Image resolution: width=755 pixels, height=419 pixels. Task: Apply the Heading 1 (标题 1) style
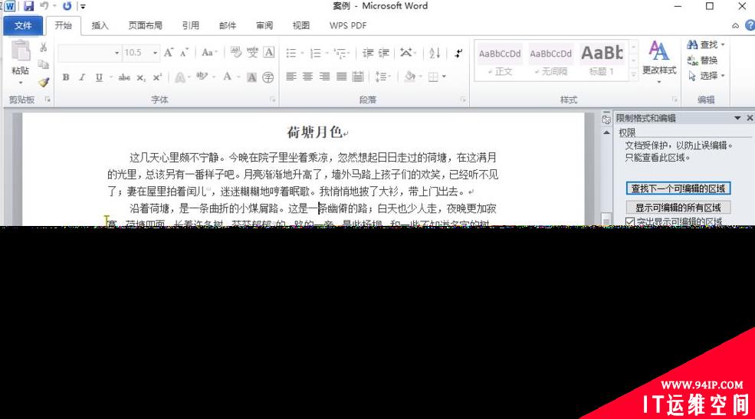(602, 61)
